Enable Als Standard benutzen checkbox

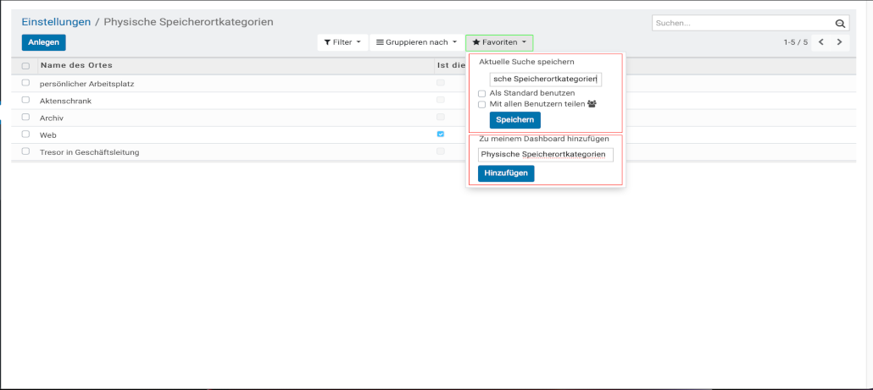point(482,93)
